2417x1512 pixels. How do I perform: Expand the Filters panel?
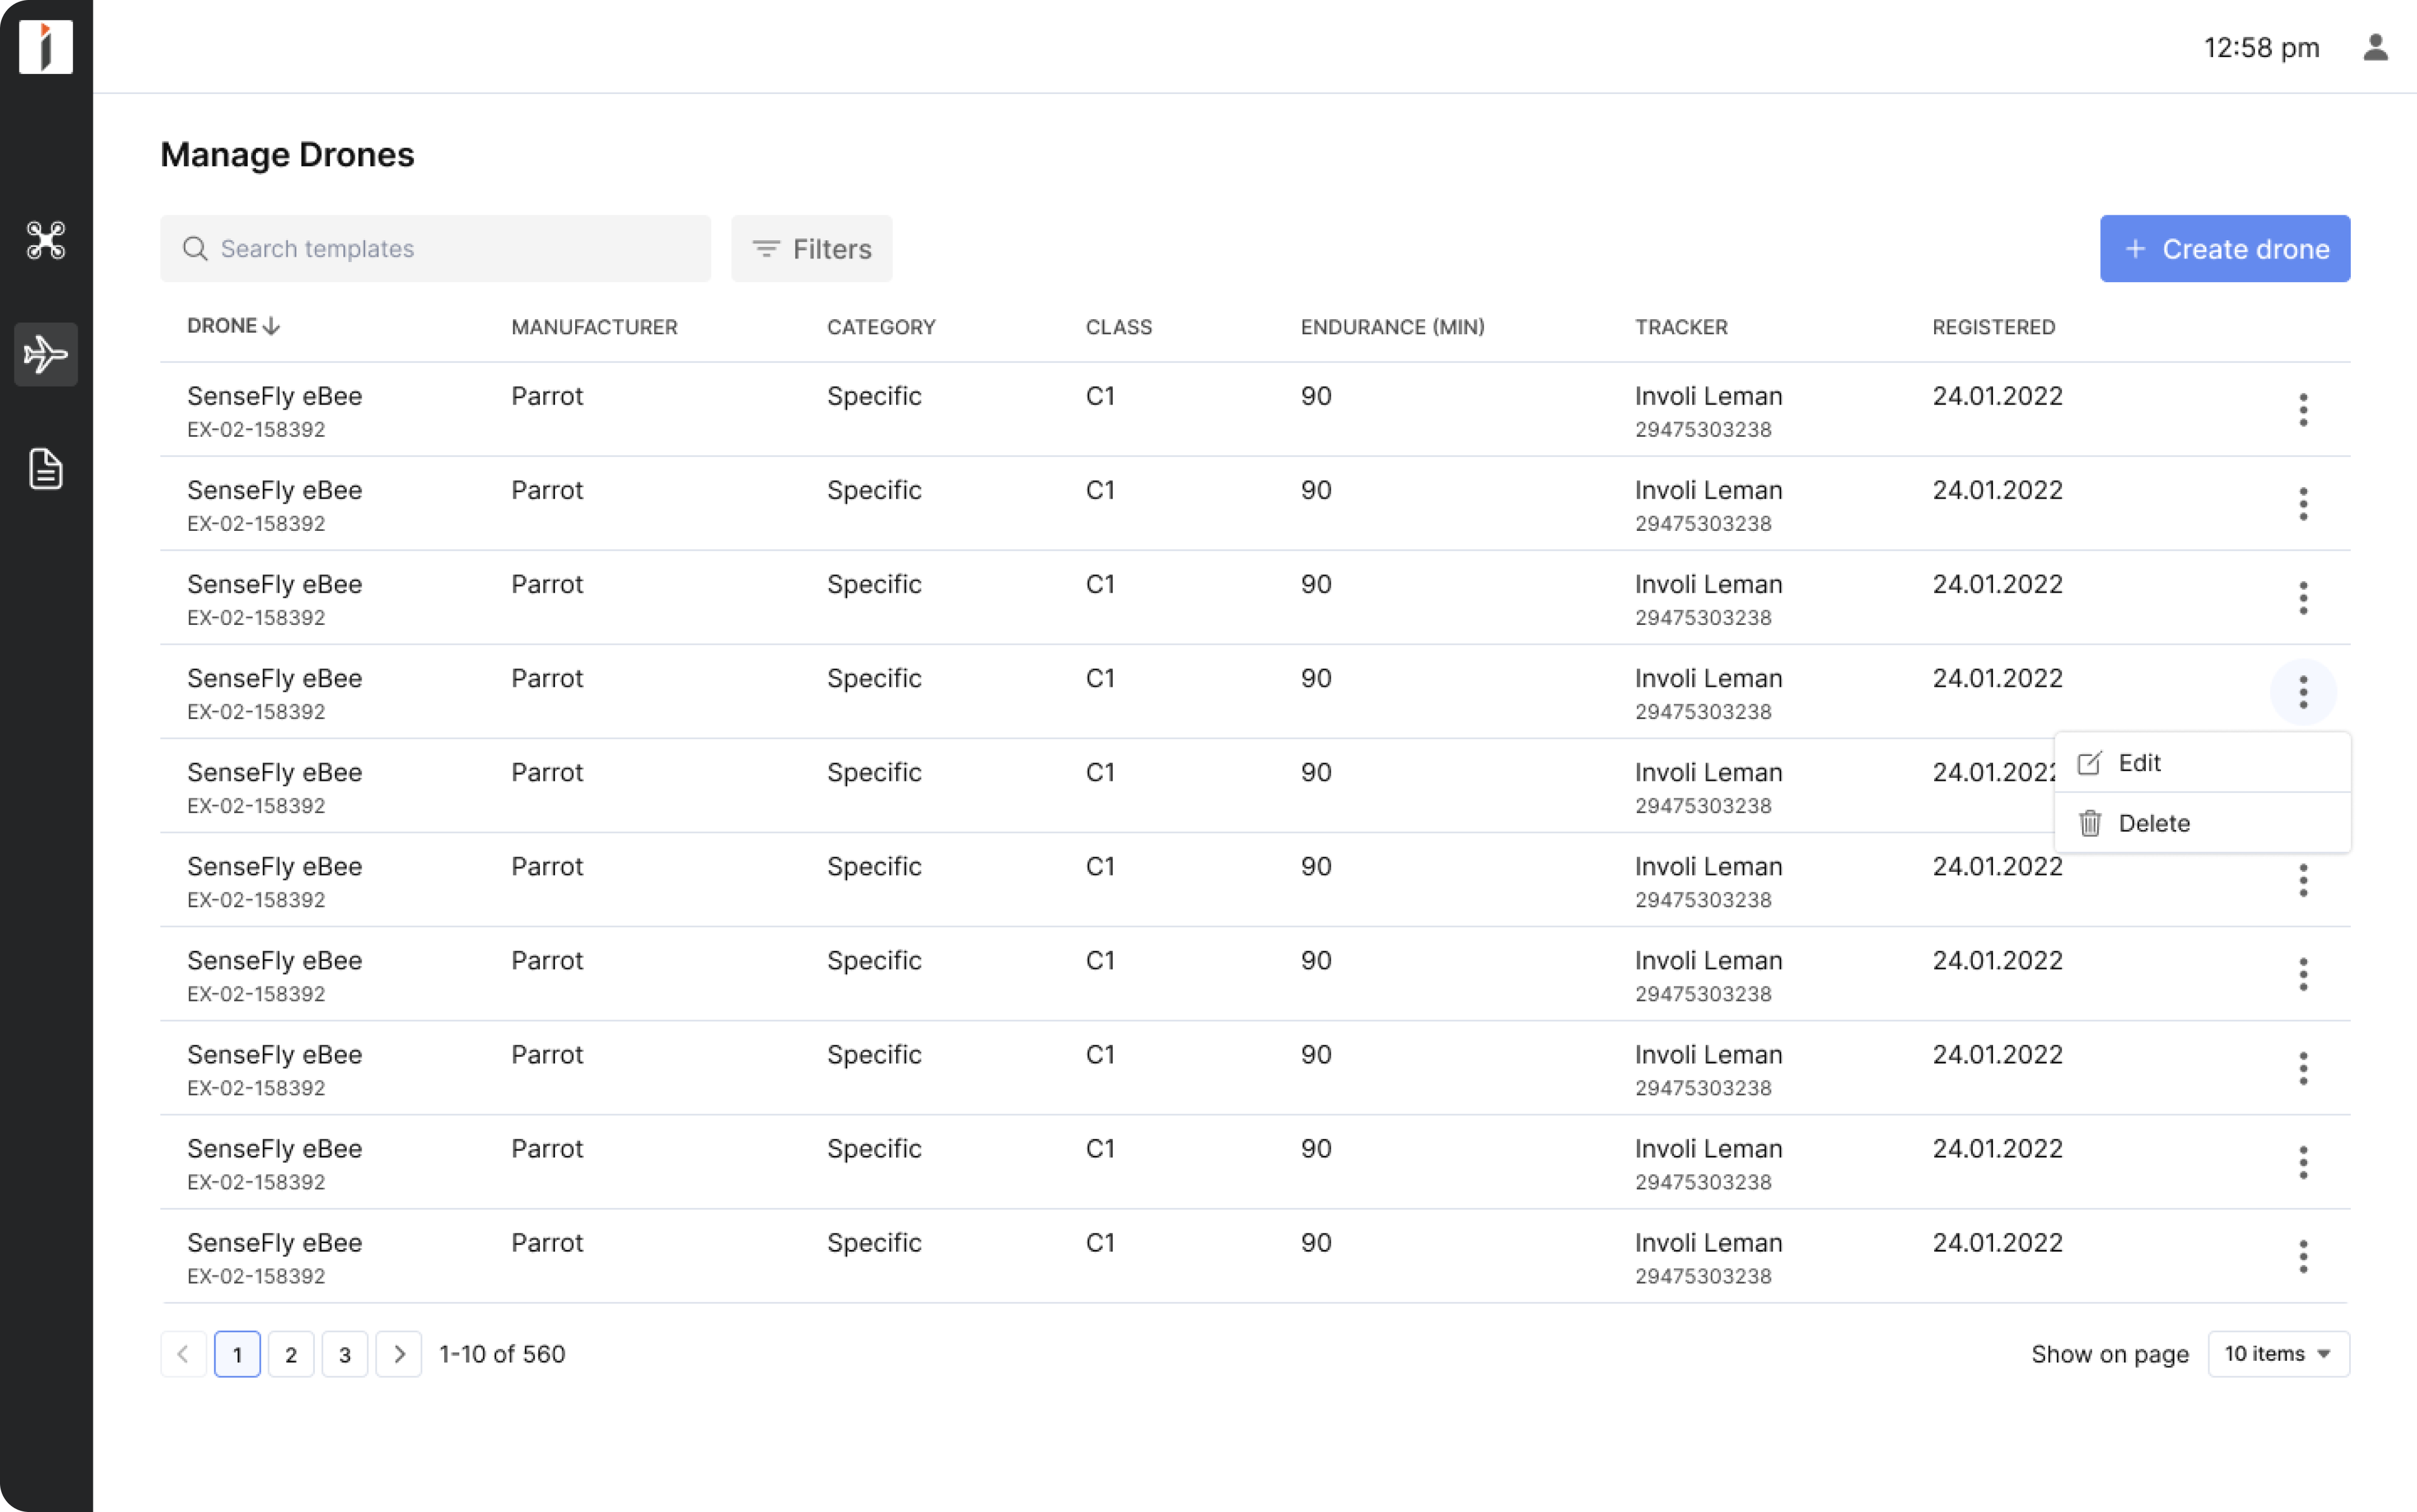click(811, 248)
